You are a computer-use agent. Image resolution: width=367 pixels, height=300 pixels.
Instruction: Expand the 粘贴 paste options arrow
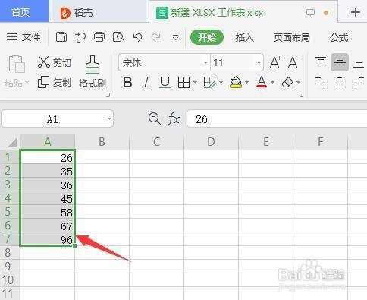coord(27,83)
